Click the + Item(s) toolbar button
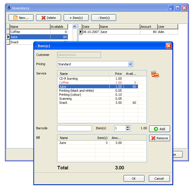Screen dimensions: 193x188 (76, 18)
